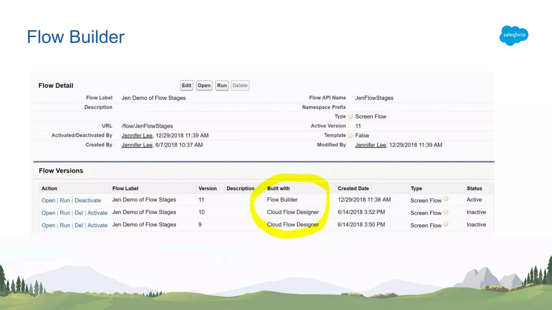Click info icon in version 9 Type cell
This screenshot has height=310, width=552.
(x=446, y=224)
